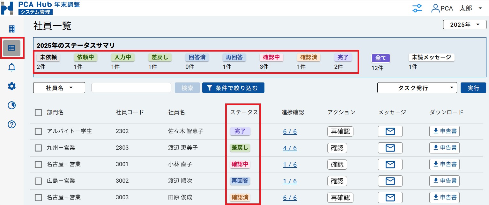Open help question mark icon
Screen dimensions: 489x205
pyautogui.click(x=12, y=124)
